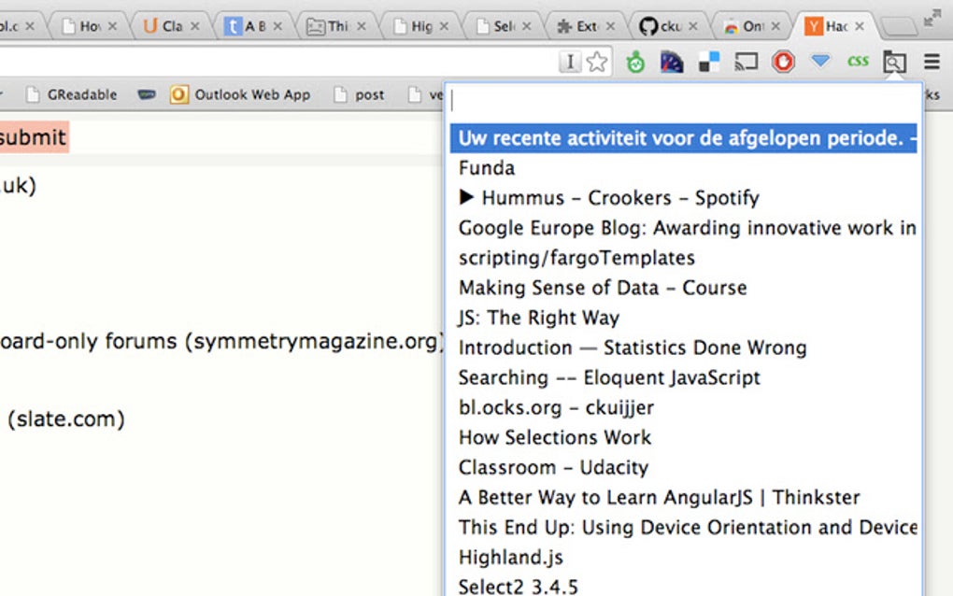Click the green CSS extension icon
Viewport: 953px width, 596px height.
coord(858,63)
